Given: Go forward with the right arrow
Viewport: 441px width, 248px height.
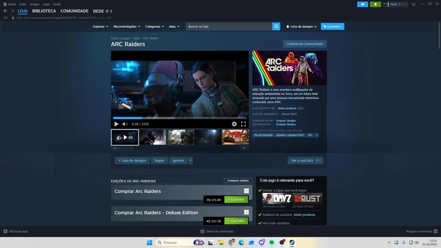Looking at the screenshot, I should click(x=12, y=11).
